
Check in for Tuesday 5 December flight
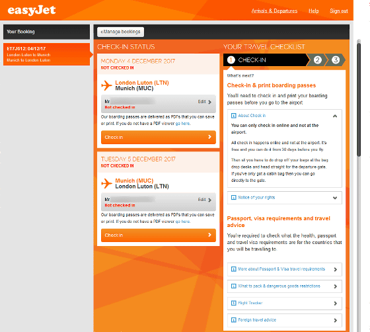point(159,235)
